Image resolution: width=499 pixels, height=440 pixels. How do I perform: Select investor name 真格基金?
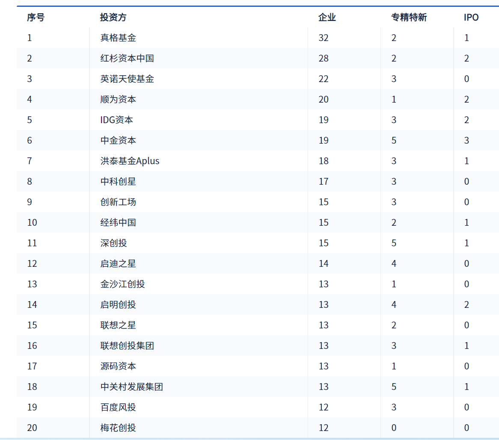click(x=118, y=38)
